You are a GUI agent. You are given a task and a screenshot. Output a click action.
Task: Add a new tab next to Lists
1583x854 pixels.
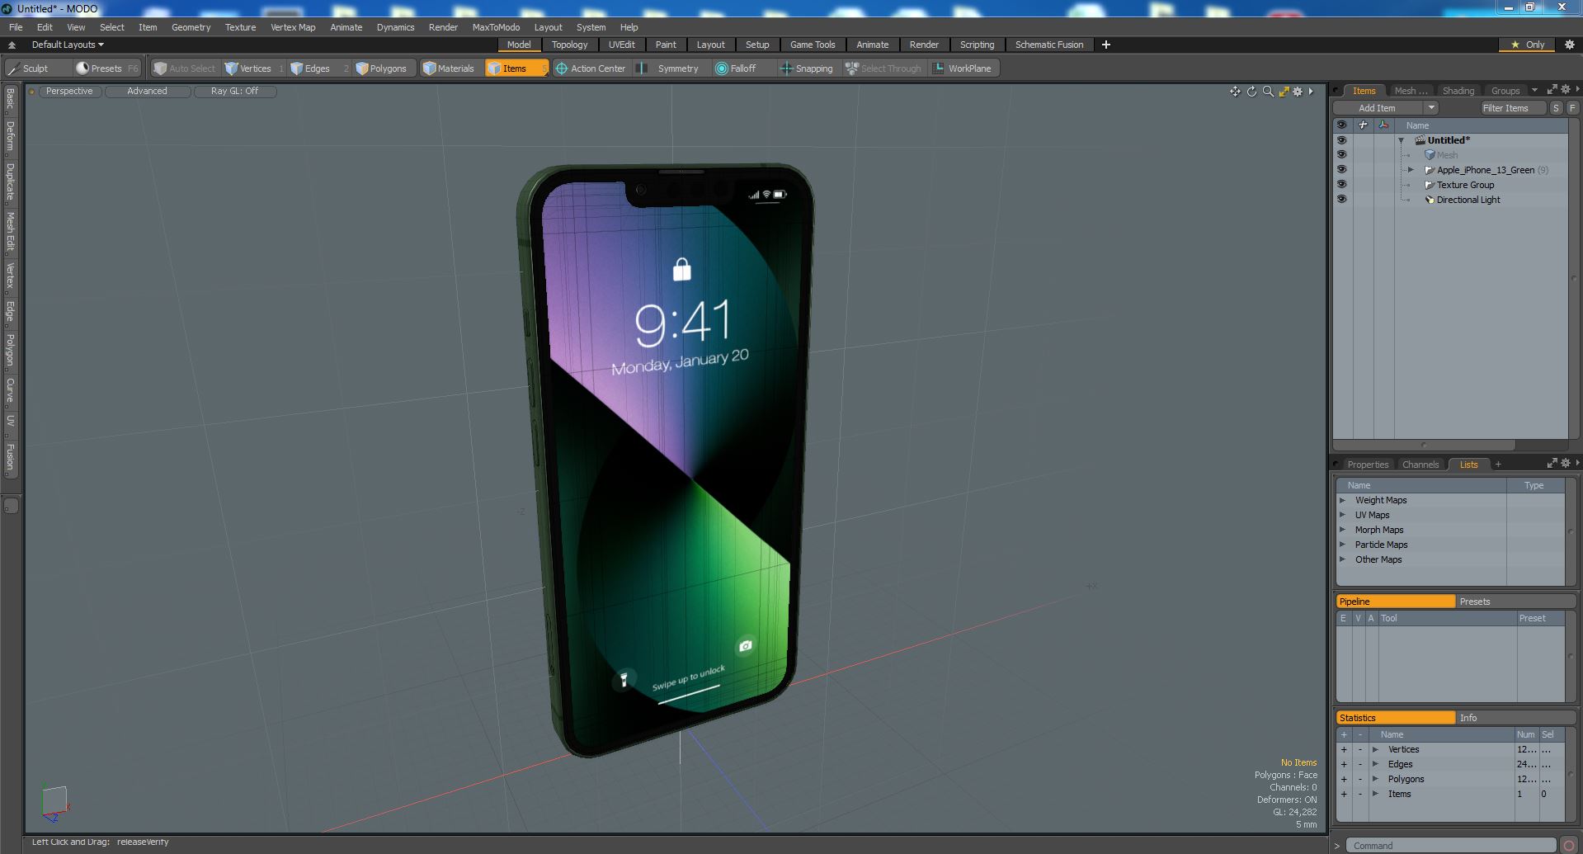[x=1498, y=465]
